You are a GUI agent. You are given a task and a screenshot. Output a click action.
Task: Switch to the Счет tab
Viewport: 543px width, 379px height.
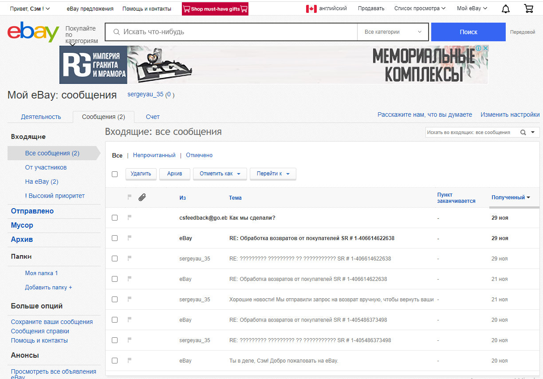[x=153, y=117]
